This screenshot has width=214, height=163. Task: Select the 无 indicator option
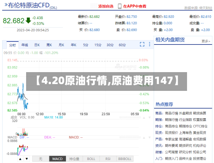pyautogui.click(x=41, y=159)
